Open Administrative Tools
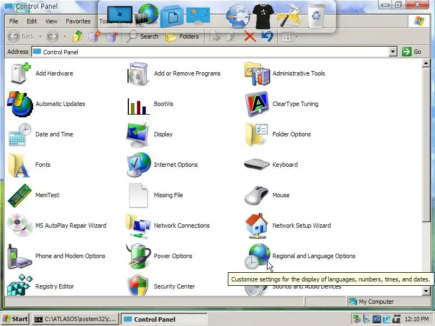Viewport: 435px width, 326px height. [285, 73]
